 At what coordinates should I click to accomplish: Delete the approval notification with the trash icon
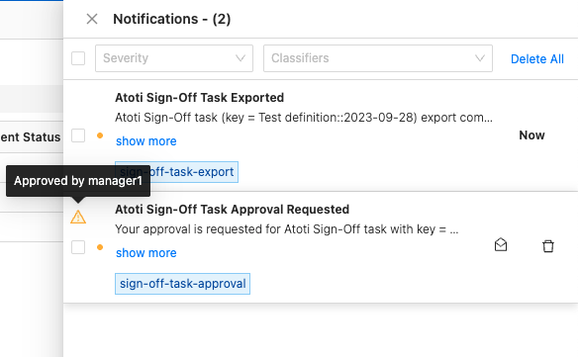548,245
